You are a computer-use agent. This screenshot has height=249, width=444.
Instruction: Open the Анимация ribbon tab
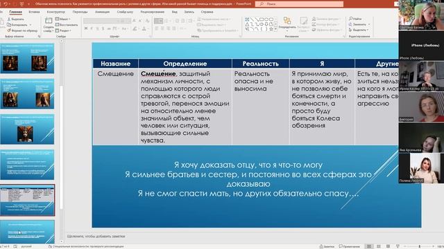(x=102, y=12)
